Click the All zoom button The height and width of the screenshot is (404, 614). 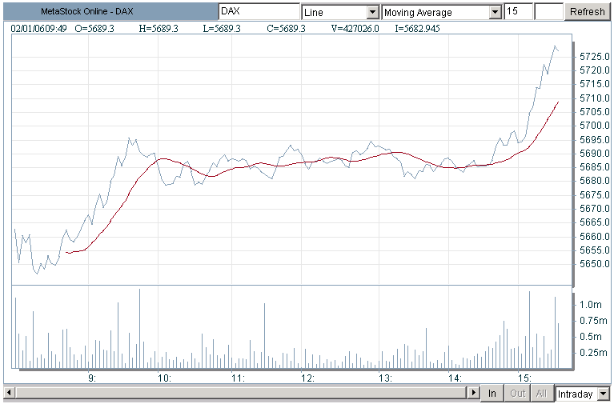point(542,393)
